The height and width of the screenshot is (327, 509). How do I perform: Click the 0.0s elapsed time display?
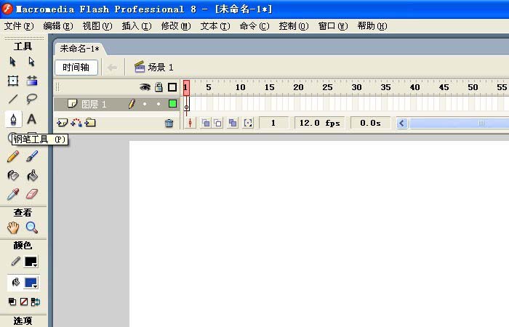[x=370, y=123]
